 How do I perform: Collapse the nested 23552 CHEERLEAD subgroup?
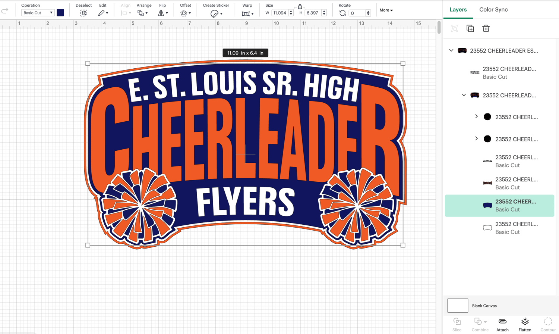(x=464, y=95)
